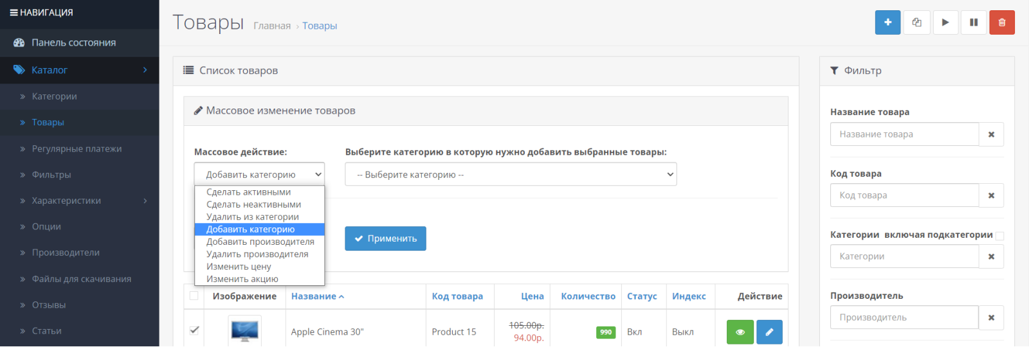
Task: Click the Apple Cinema 30" product thumbnail
Action: [244, 331]
